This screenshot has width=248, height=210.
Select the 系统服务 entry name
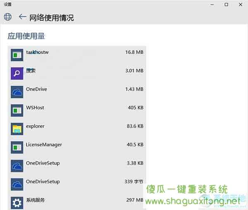(x=36, y=200)
